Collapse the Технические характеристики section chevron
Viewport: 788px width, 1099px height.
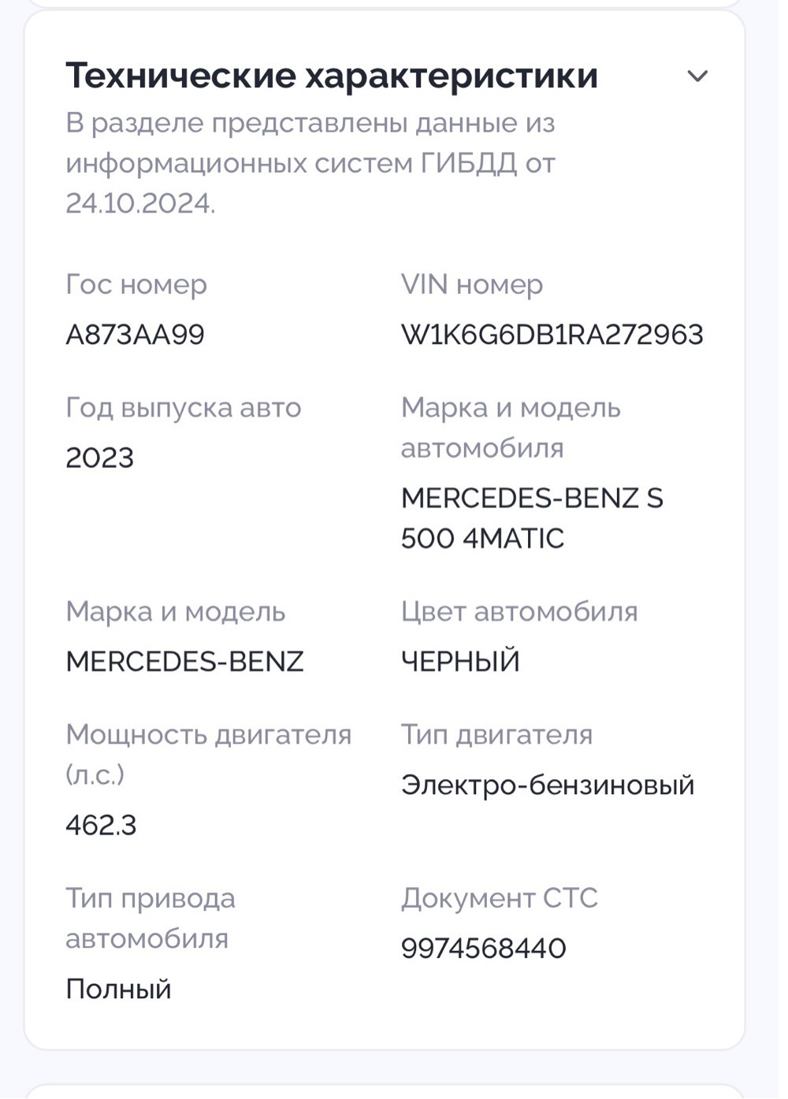[697, 76]
